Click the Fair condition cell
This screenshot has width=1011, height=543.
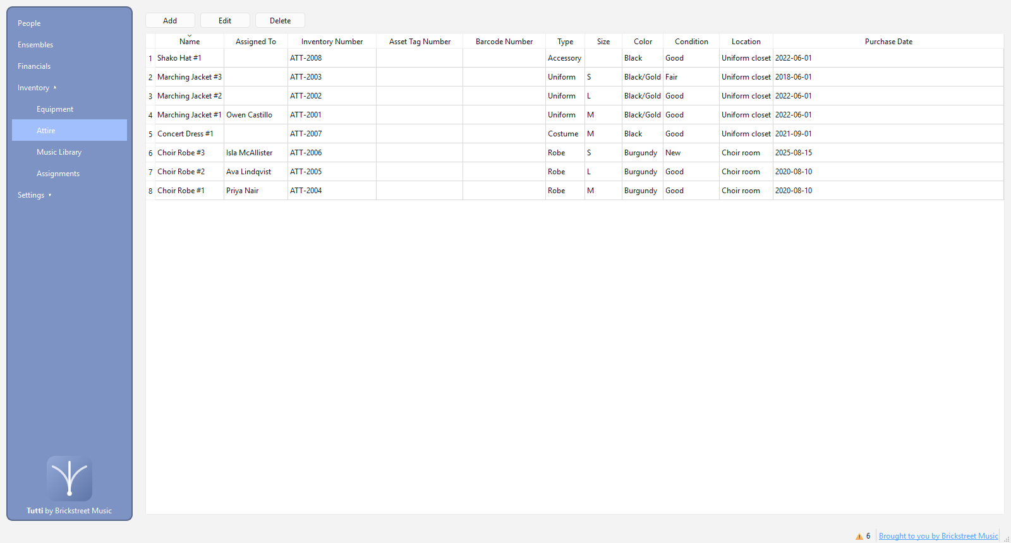[x=691, y=77]
